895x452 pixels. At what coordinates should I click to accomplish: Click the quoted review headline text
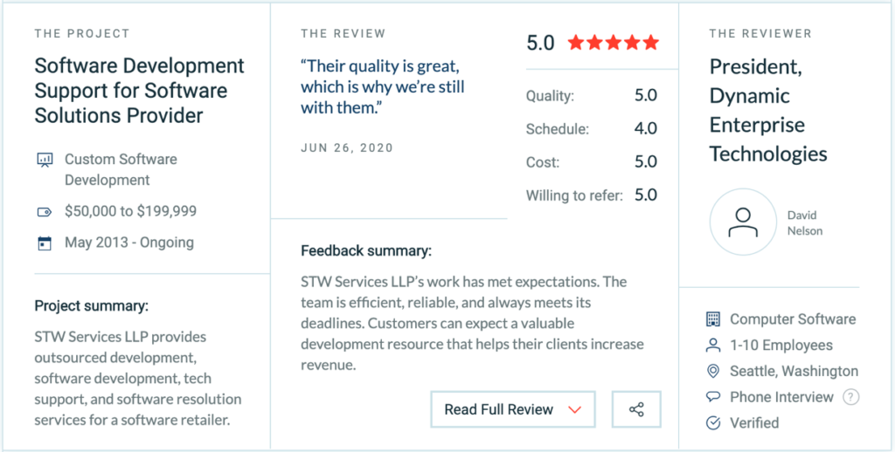383,87
